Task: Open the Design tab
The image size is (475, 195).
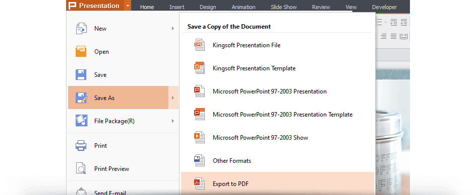Action: coord(208,7)
